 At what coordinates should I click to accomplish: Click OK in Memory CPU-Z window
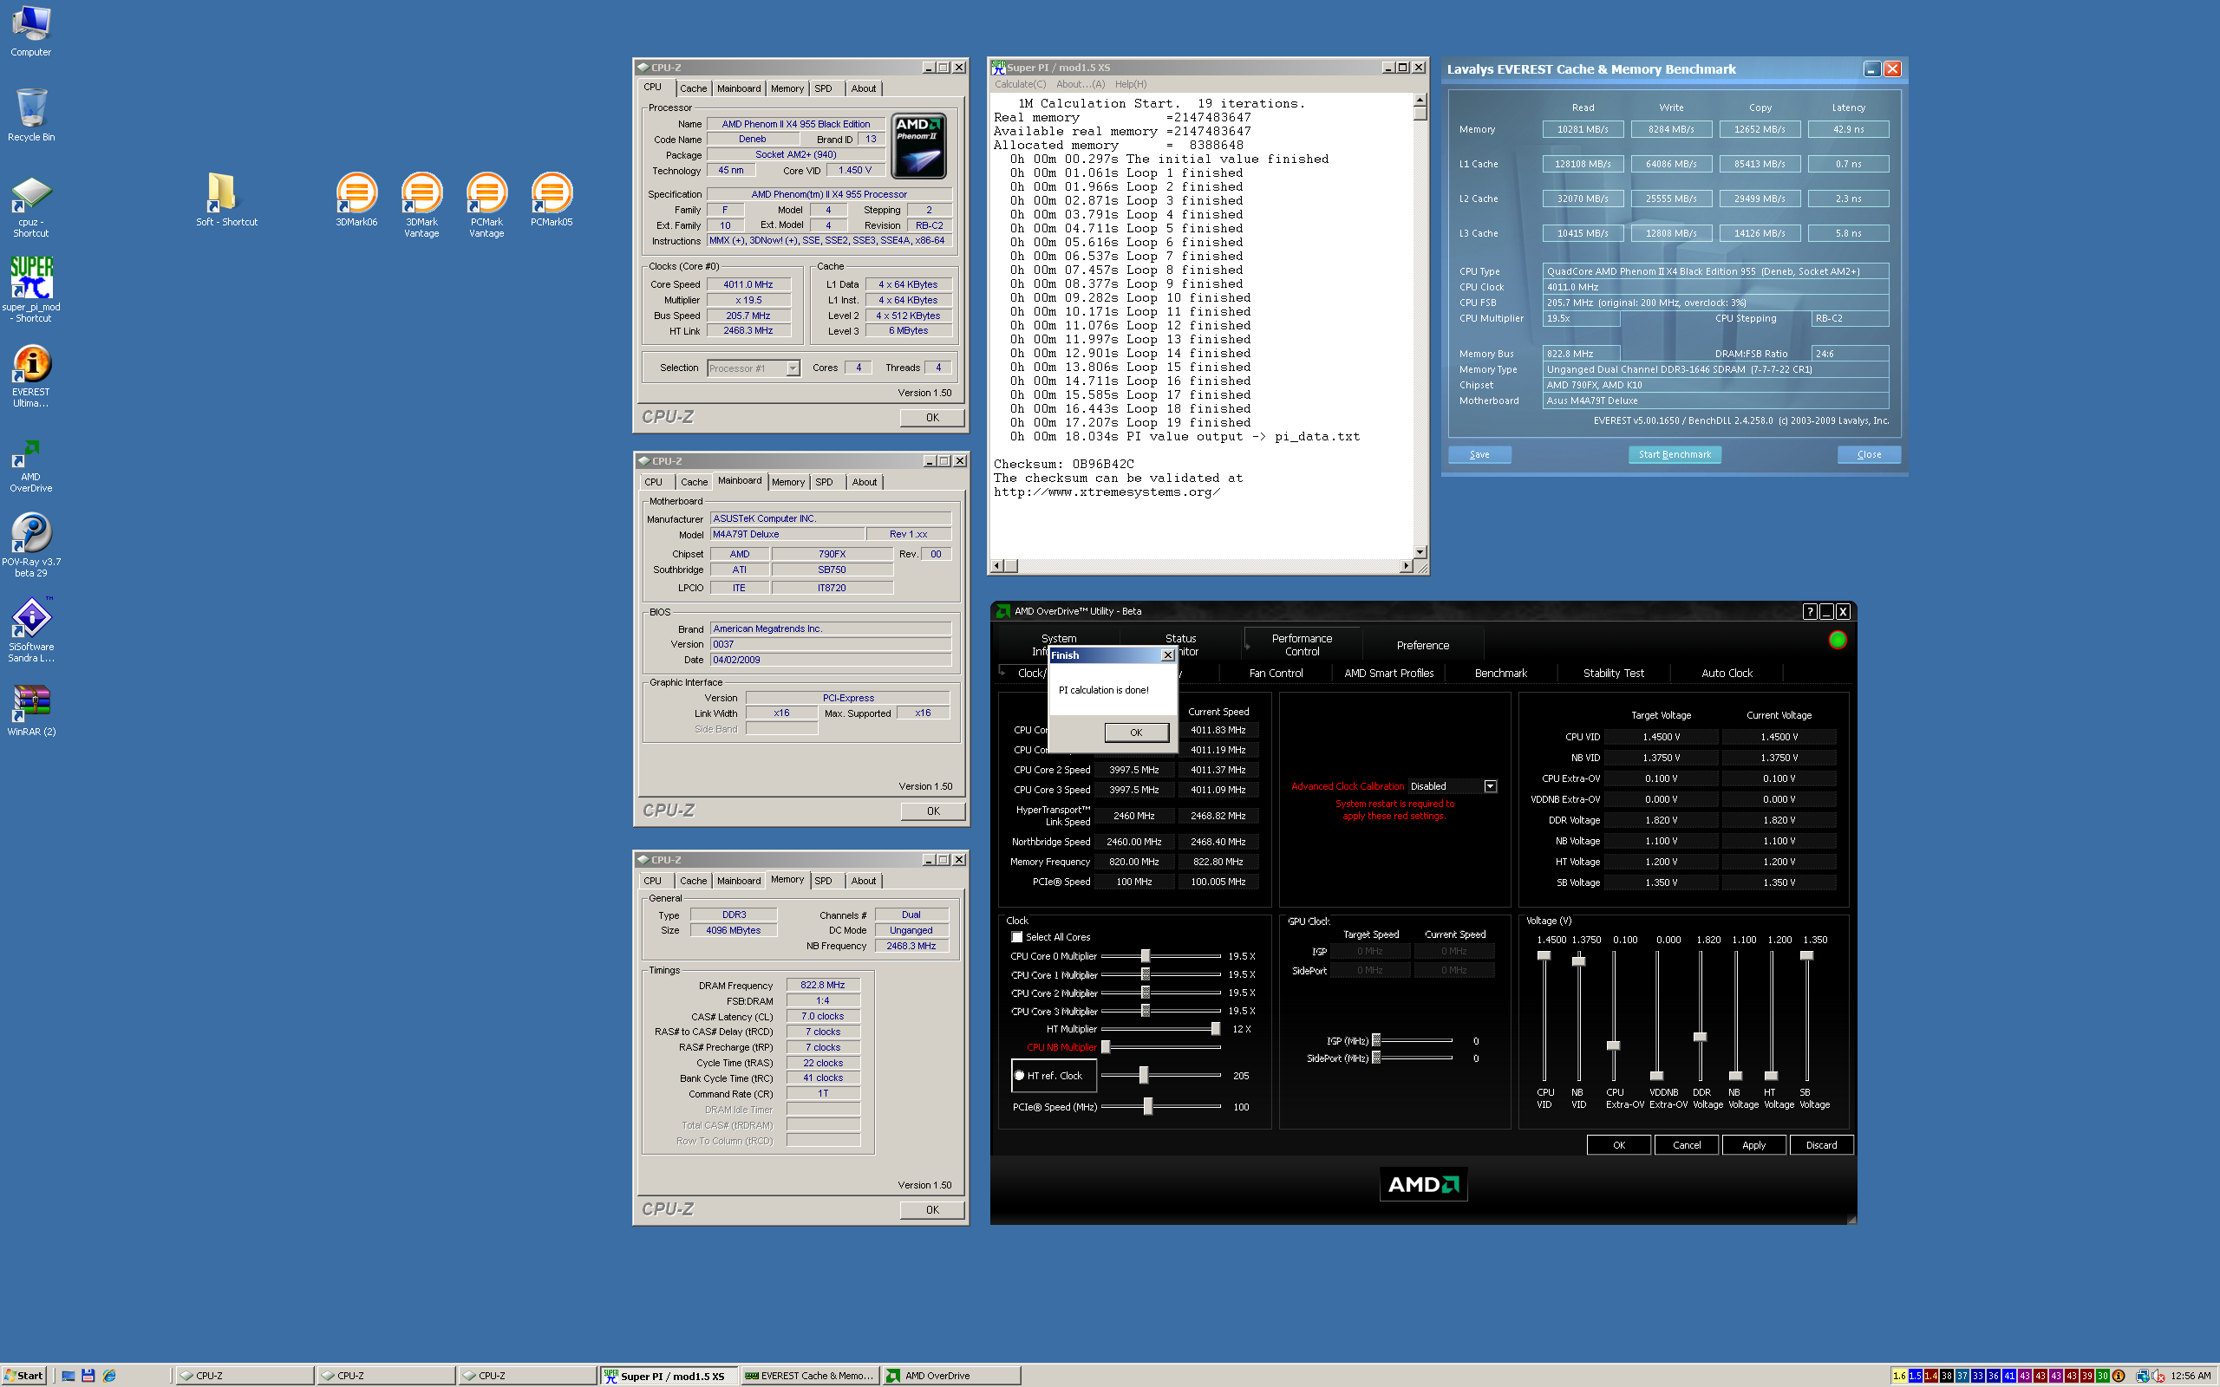[x=932, y=1210]
